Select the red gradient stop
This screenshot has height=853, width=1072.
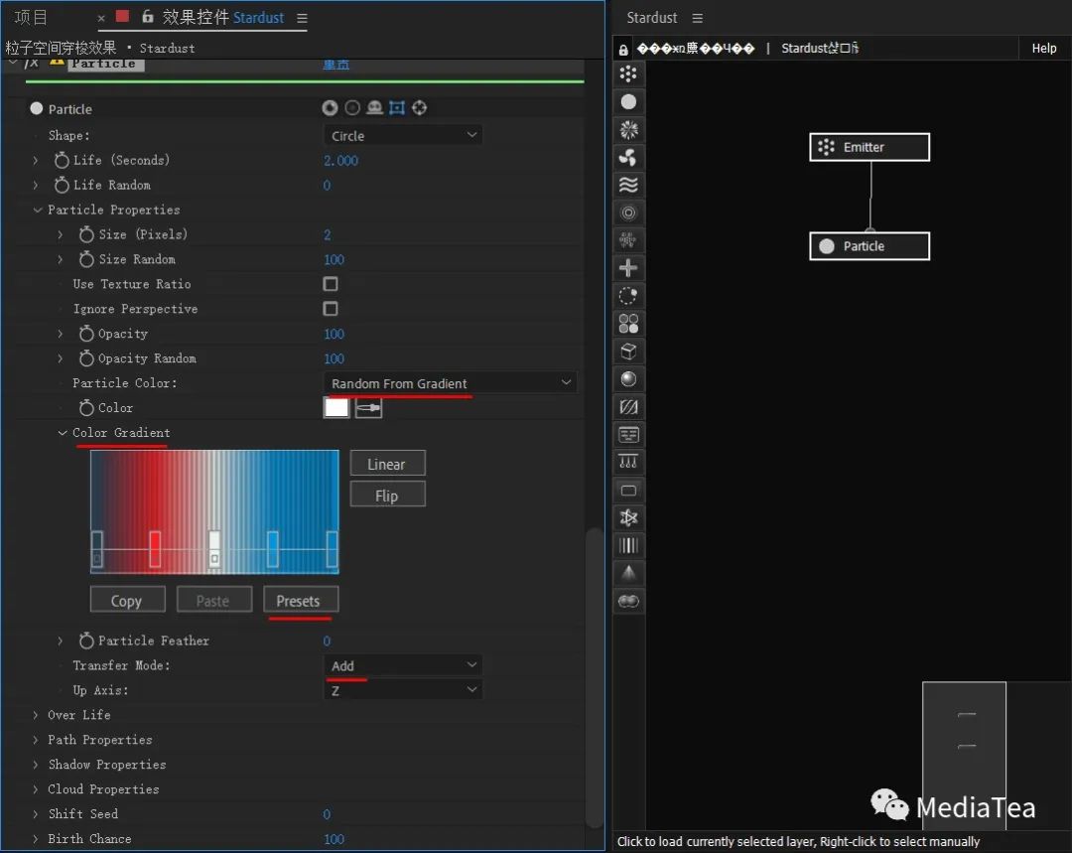(x=155, y=548)
